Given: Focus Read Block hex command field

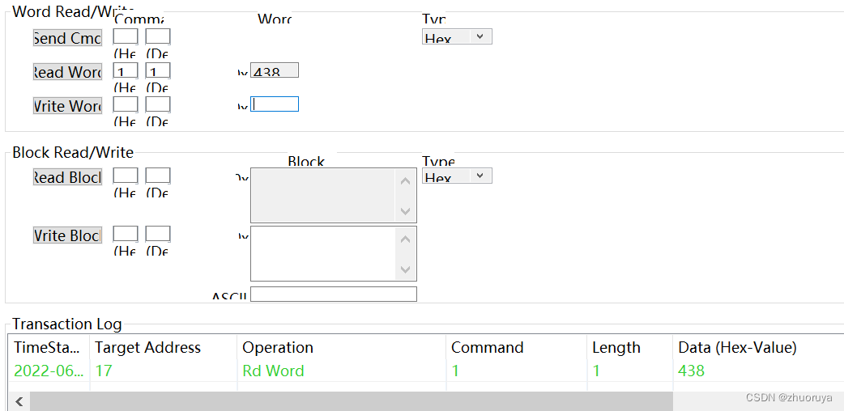Looking at the screenshot, I should click(x=126, y=176).
